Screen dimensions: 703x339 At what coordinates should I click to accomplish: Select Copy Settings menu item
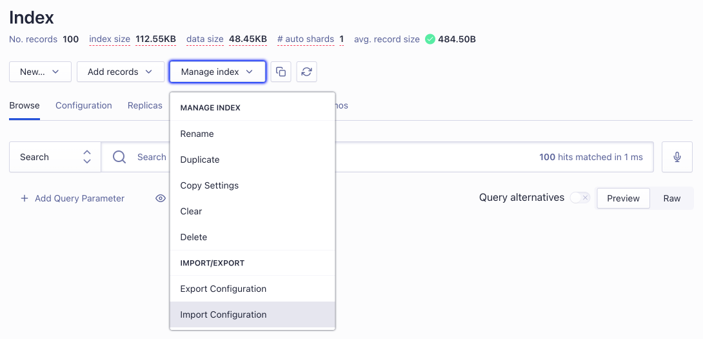[252, 185]
